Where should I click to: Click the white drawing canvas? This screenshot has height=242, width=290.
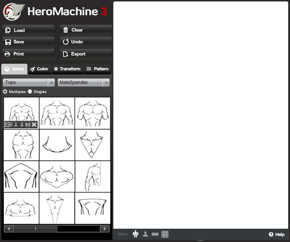tap(201, 115)
